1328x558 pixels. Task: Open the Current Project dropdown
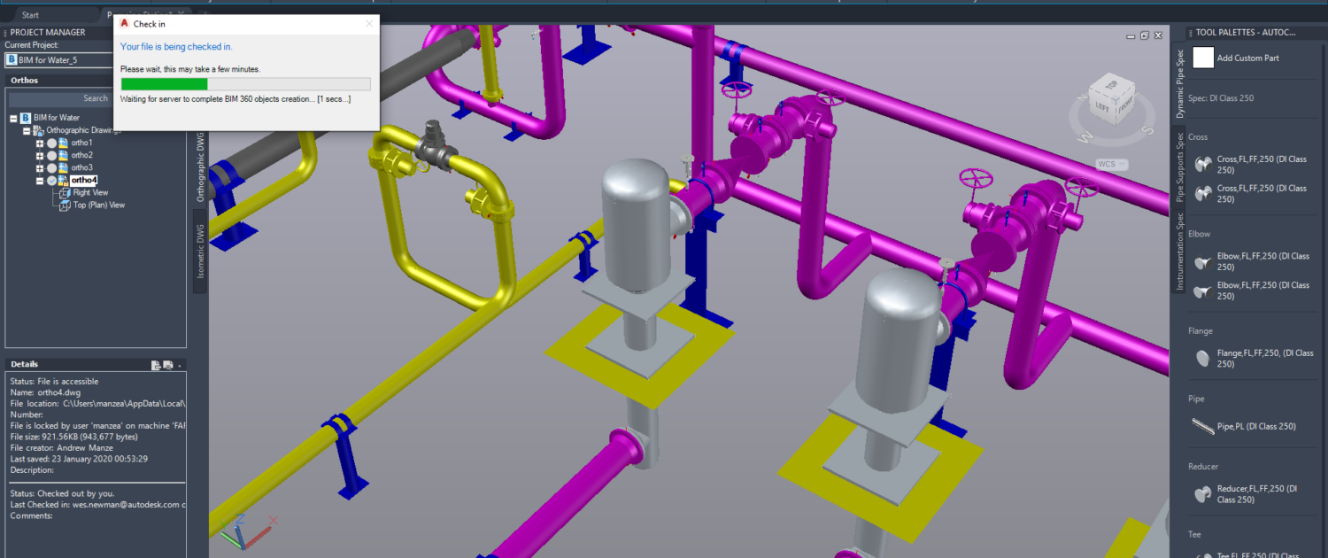click(x=60, y=59)
